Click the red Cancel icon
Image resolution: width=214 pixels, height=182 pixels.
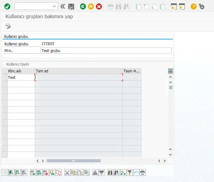point(99,6)
